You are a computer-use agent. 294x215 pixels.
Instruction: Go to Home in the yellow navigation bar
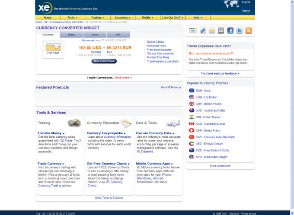point(48,17)
